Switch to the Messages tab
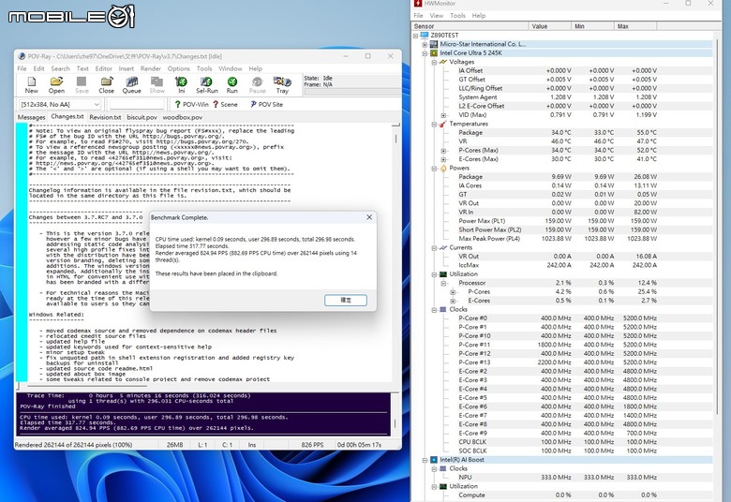Image resolution: width=731 pixels, height=502 pixels. pos(31,117)
